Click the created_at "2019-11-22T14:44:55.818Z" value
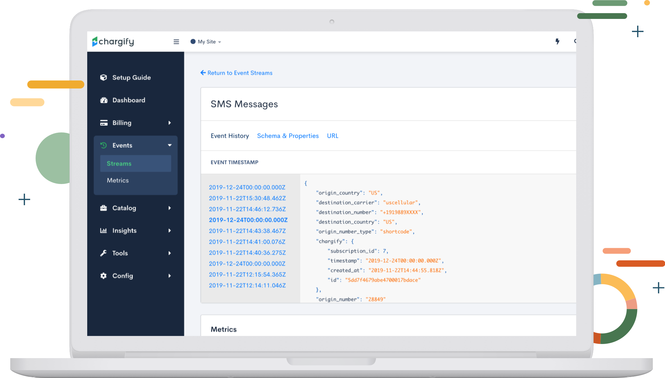This screenshot has height=378, width=665. click(406, 270)
